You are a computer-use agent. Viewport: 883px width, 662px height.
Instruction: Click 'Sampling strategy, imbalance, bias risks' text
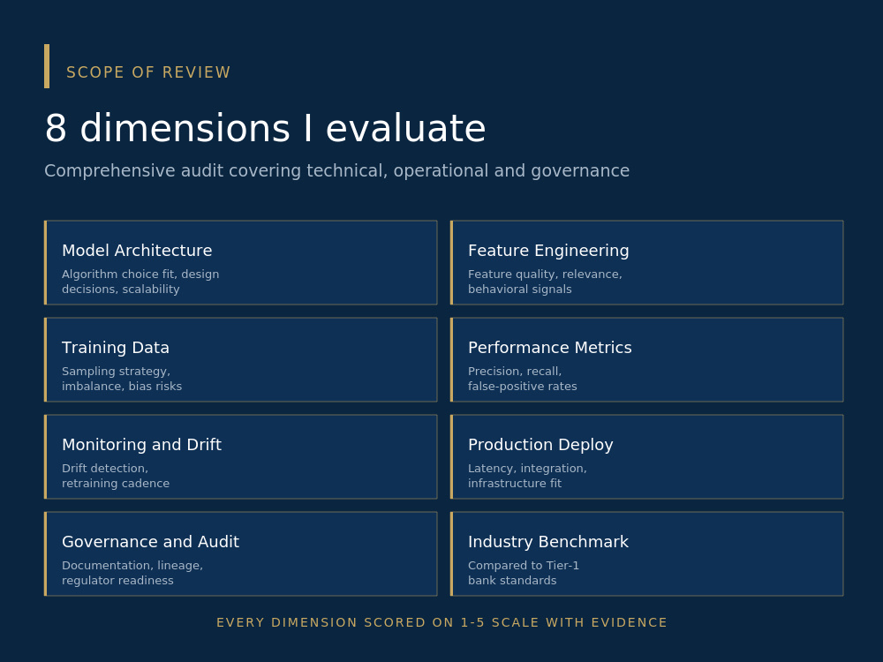click(122, 379)
